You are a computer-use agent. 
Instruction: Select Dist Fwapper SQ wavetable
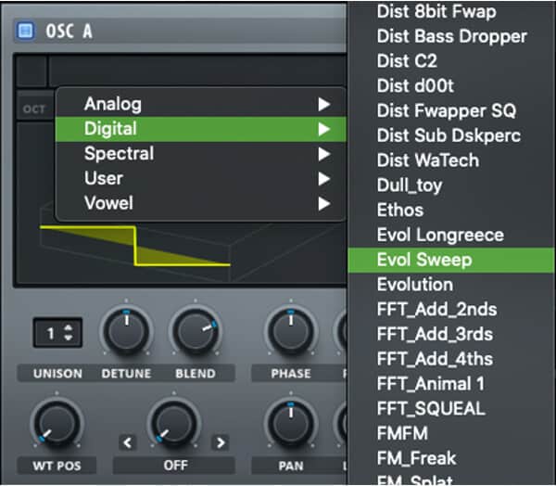[x=451, y=110]
